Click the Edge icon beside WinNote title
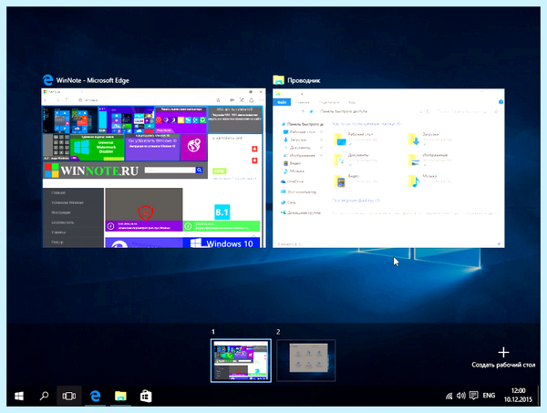This screenshot has width=547, height=413. (47, 80)
